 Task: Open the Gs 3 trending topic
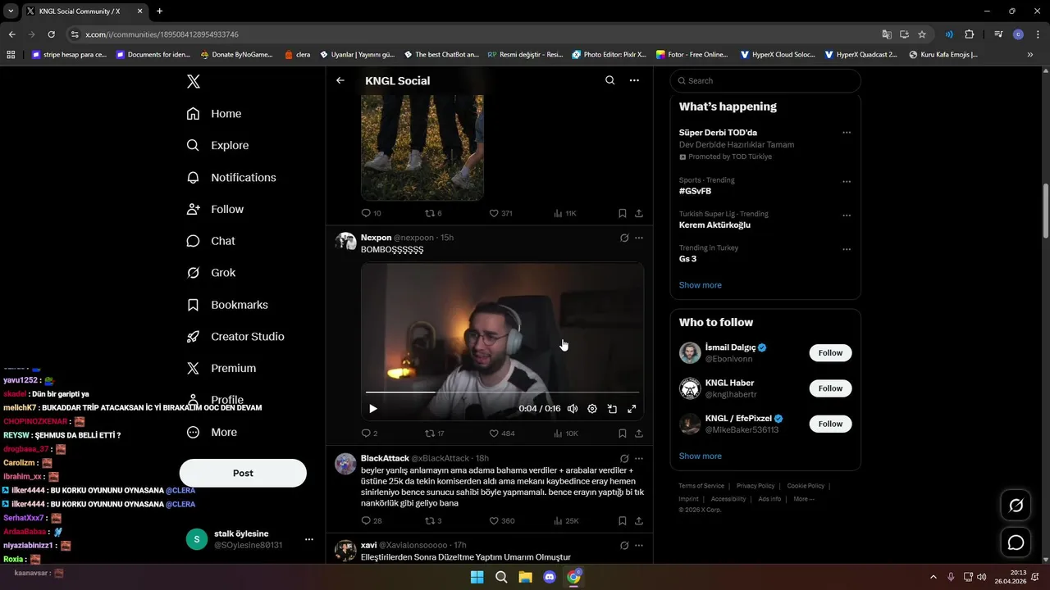687,259
